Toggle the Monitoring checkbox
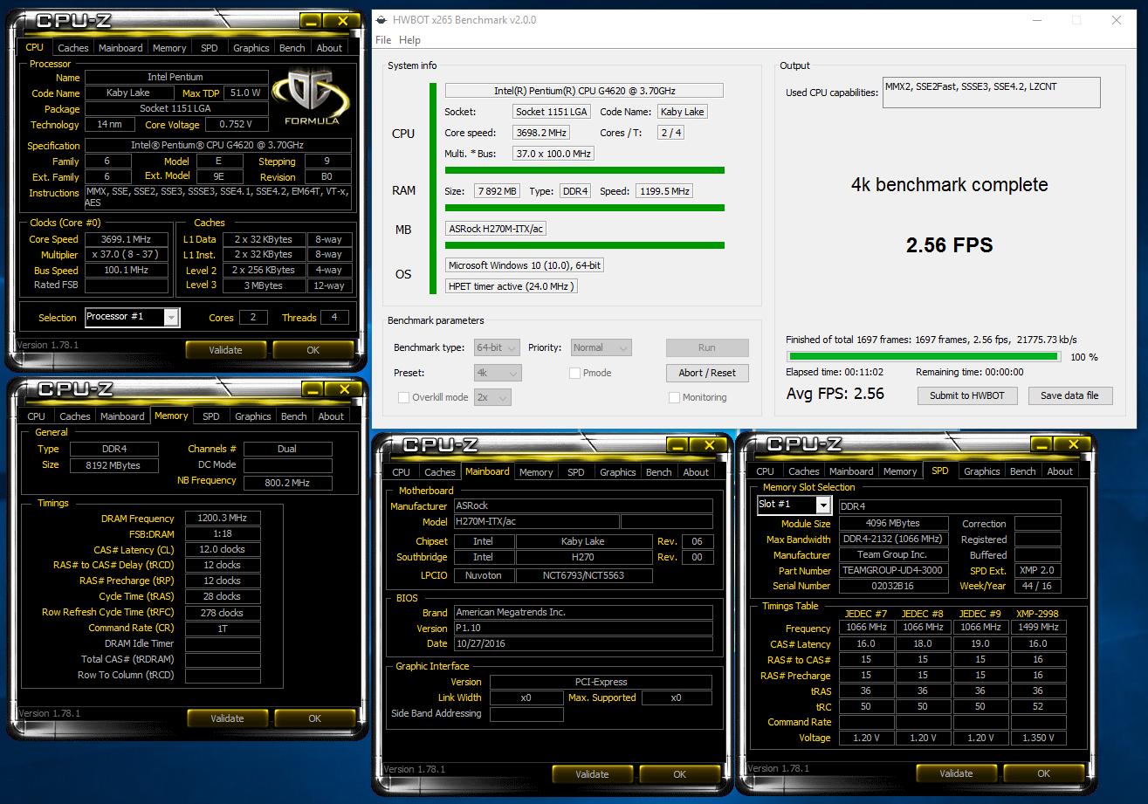 coord(674,397)
